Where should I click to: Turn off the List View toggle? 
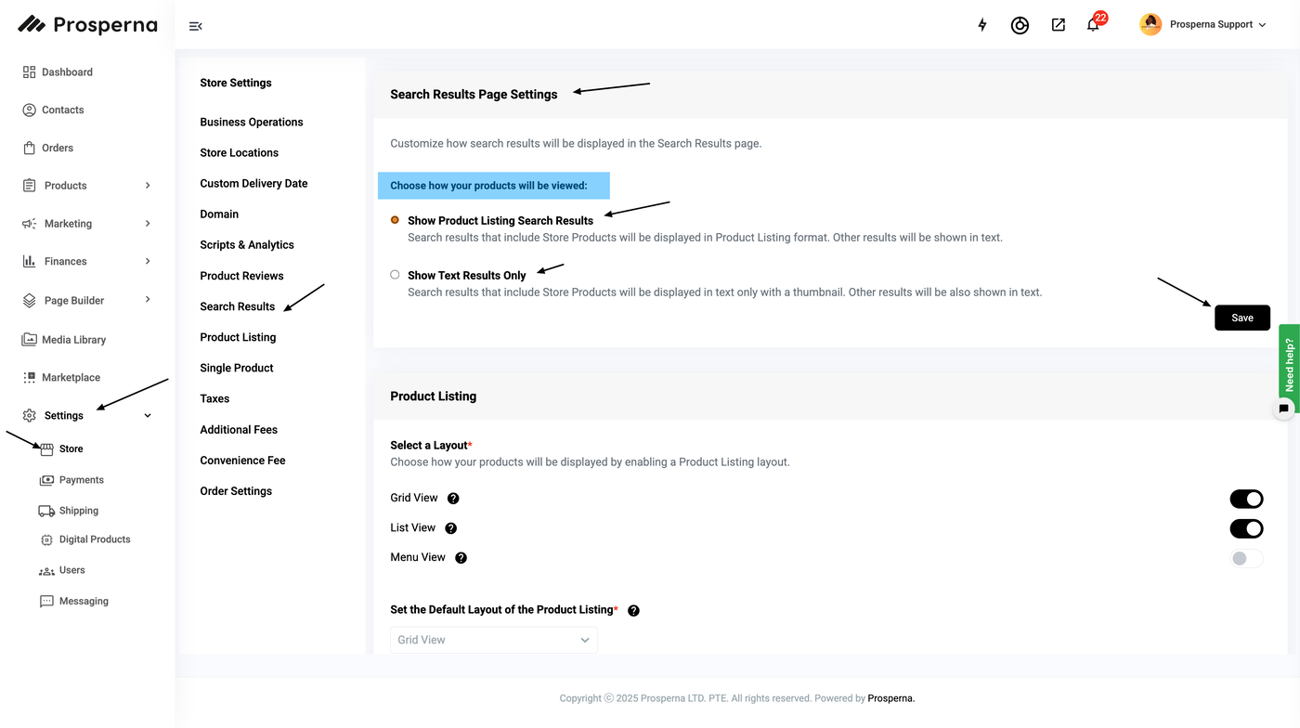coord(1246,528)
